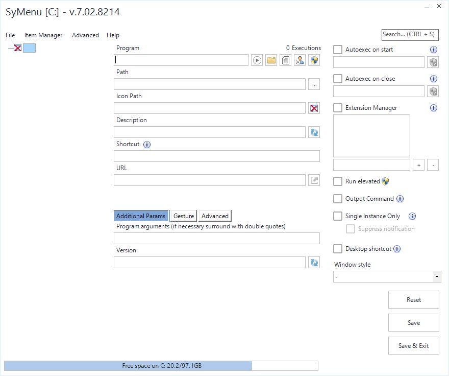The image size is (449, 376).
Task: Open the File menu
Action: [10, 35]
